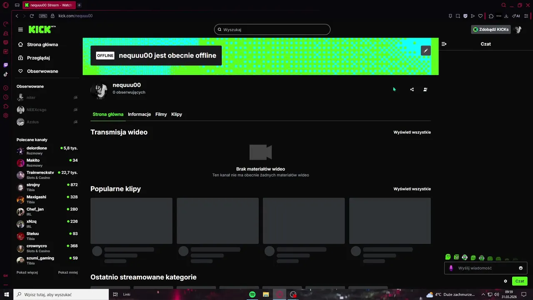The image size is (533, 300).
Task: Open Opera easy setup sliders
Action: coord(527,16)
